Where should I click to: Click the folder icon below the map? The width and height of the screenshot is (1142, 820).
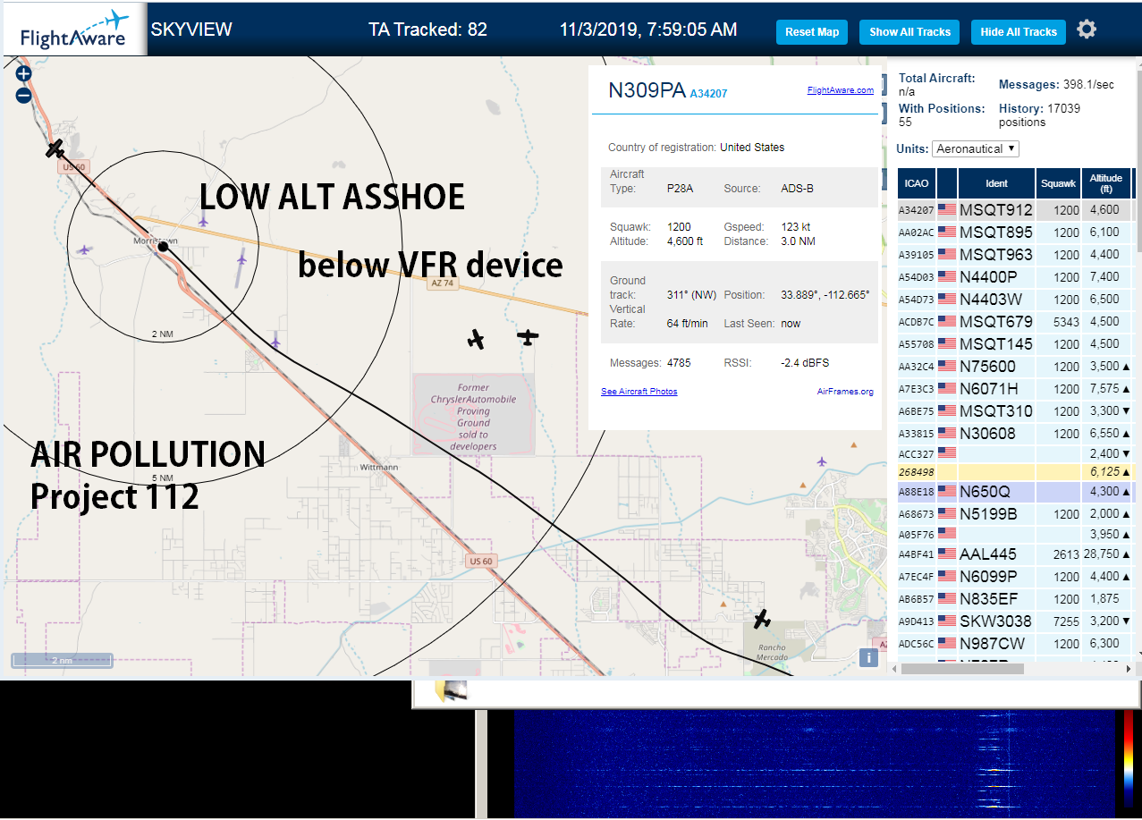click(452, 689)
